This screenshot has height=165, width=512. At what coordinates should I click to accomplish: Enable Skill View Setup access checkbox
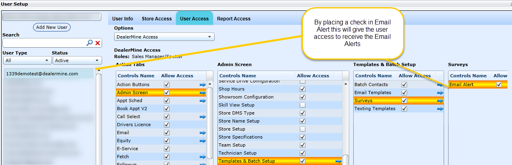pos(303,105)
